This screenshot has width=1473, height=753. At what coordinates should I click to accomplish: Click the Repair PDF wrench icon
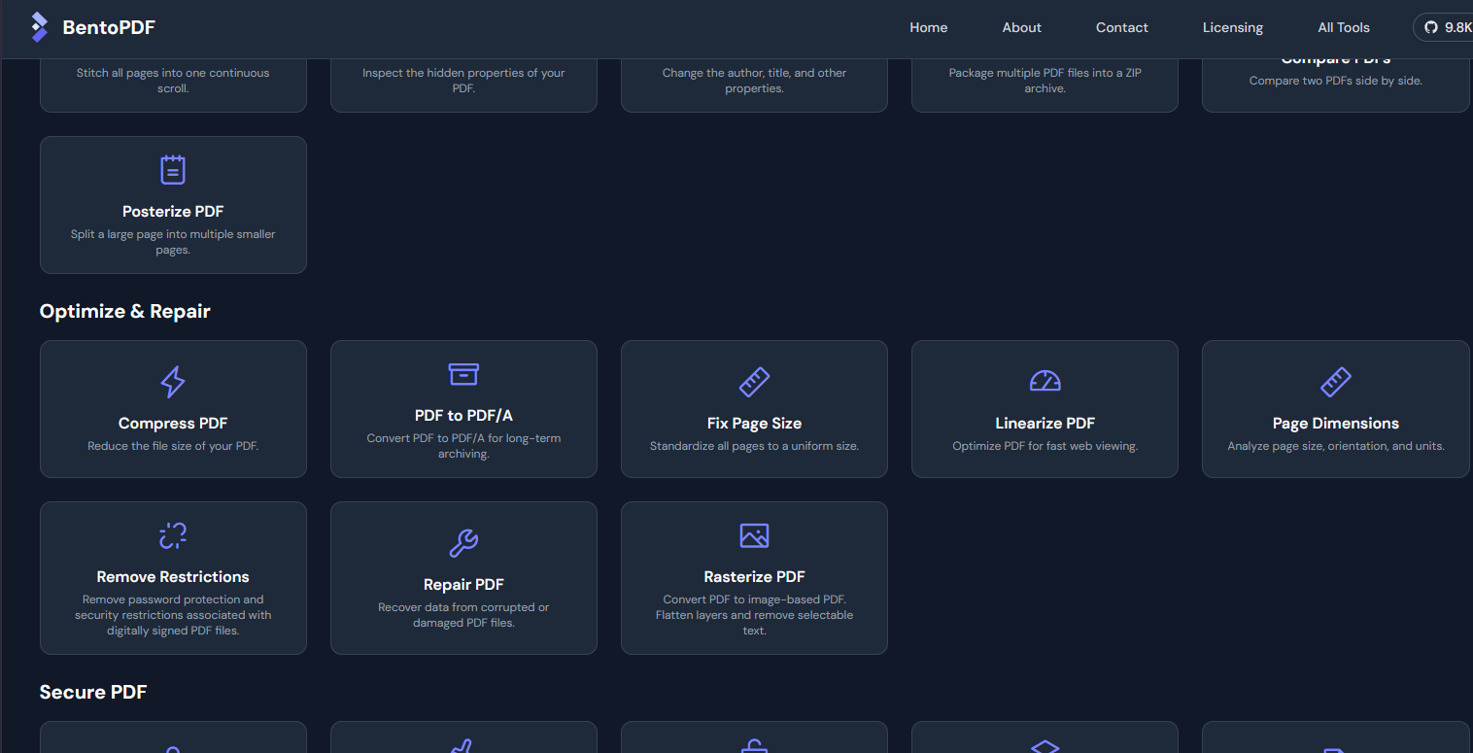463,543
